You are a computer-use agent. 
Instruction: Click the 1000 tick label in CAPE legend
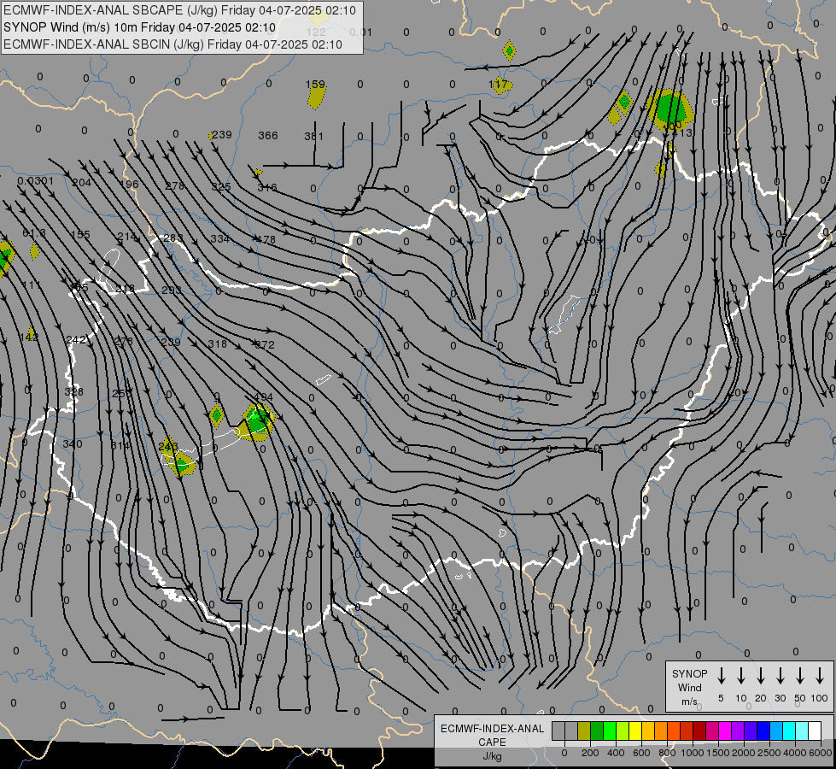click(692, 753)
